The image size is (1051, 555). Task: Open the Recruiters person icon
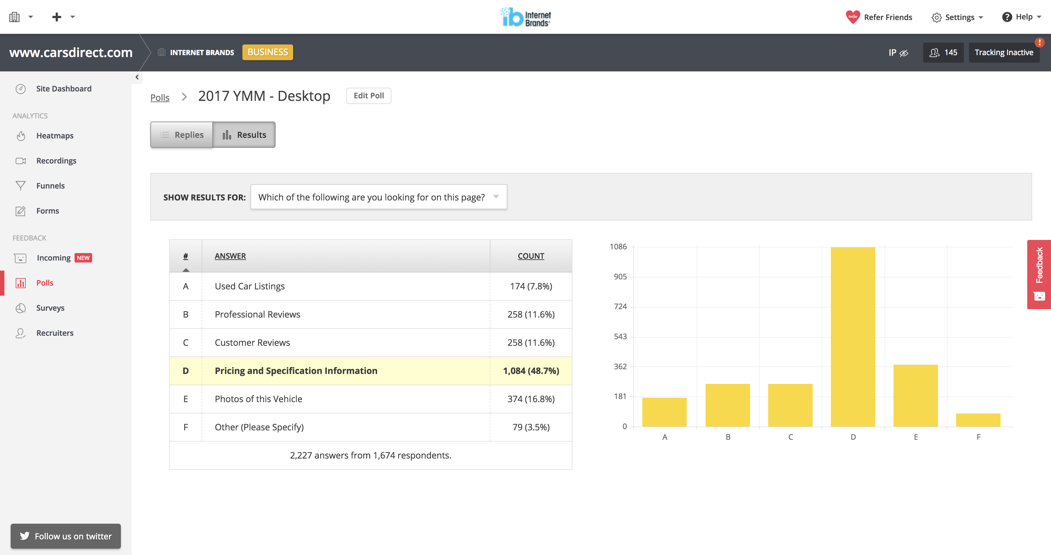[21, 333]
